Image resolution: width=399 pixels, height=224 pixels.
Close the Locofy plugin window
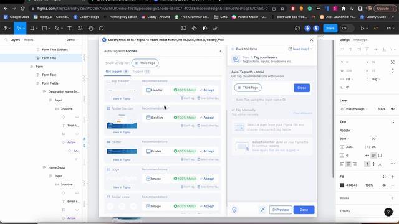(312, 40)
